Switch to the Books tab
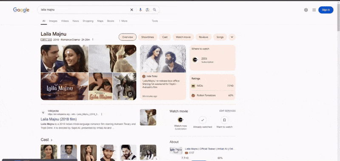This screenshot has height=161, width=340. 110,21
